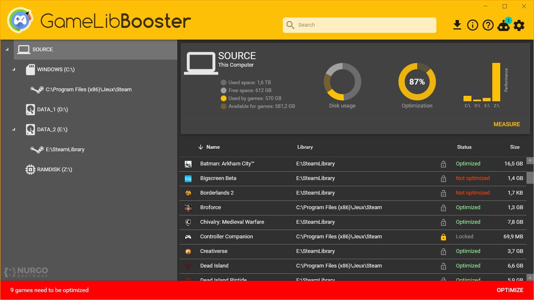The image size is (534, 300).
Task: Open the help question mark icon
Action: click(488, 25)
